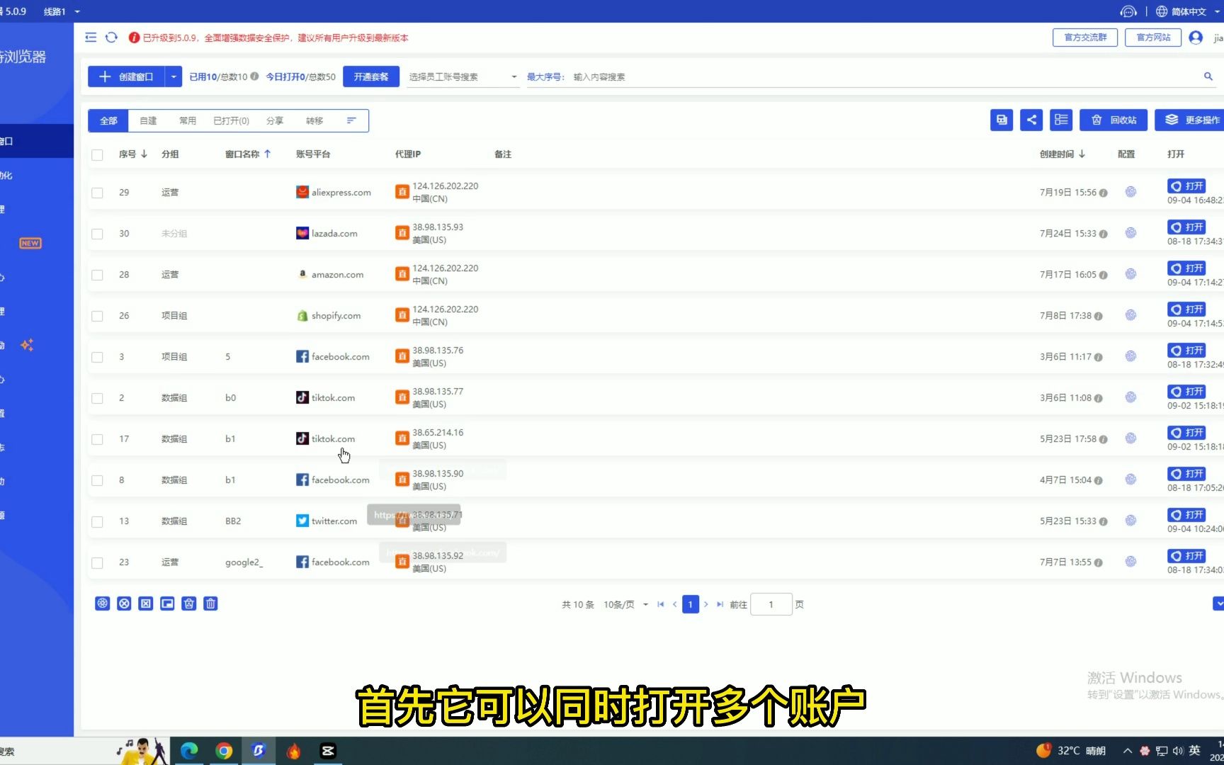Click sparkle icon in left sidebar
This screenshot has width=1224, height=765.
point(27,345)
